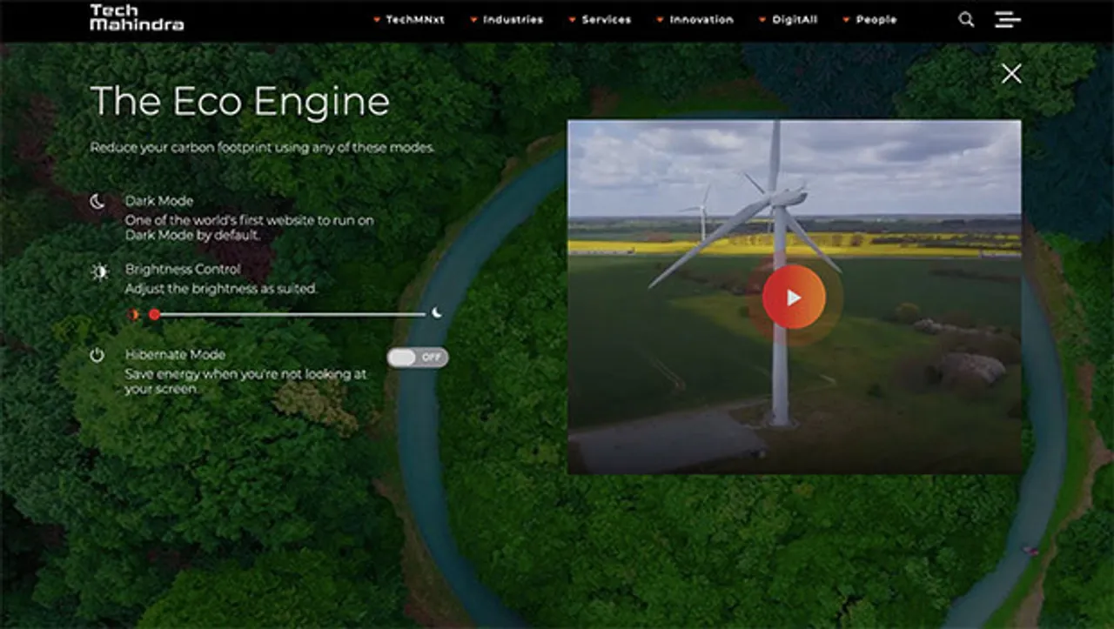Click 'Reduce your carbon footprint' text
Image resolution: width=1114 pixels, height=629 pixels.
262,148
